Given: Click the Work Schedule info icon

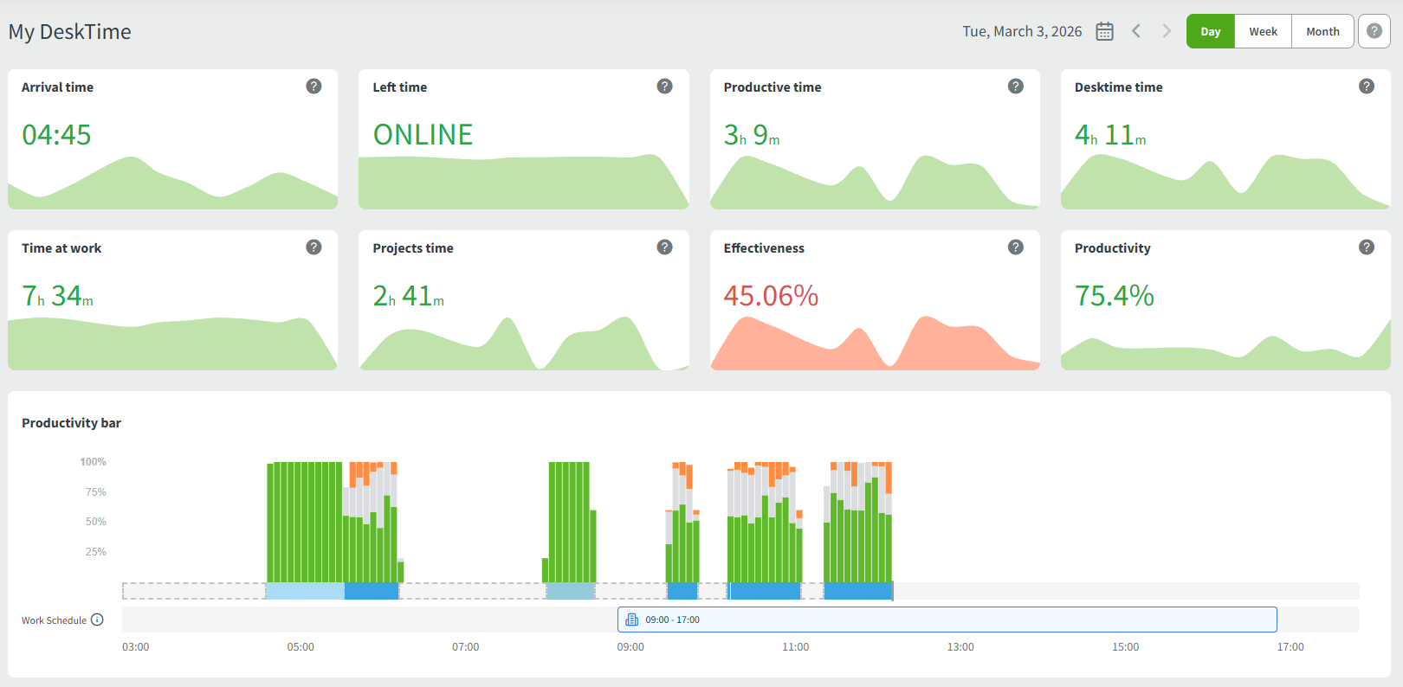Looking at the screenshot, I should pos(97,620).
